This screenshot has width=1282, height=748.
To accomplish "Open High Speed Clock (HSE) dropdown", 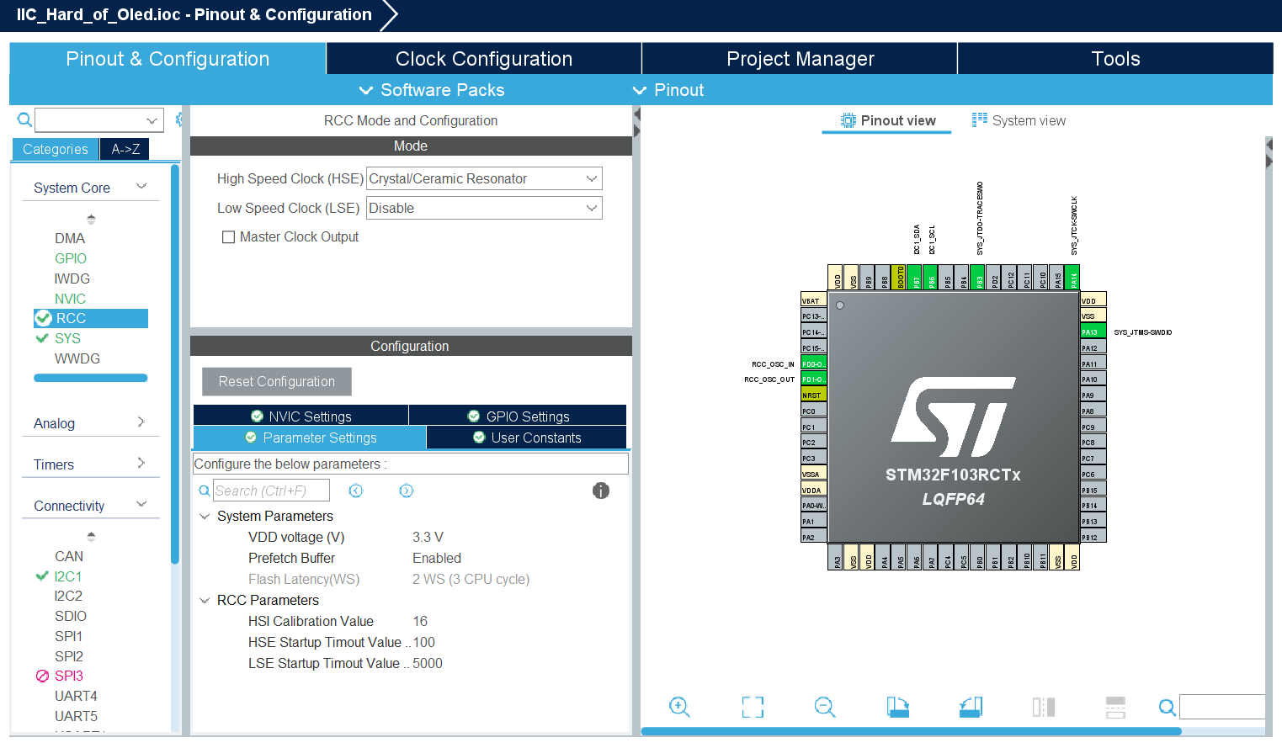I will (x=484, y=178).
